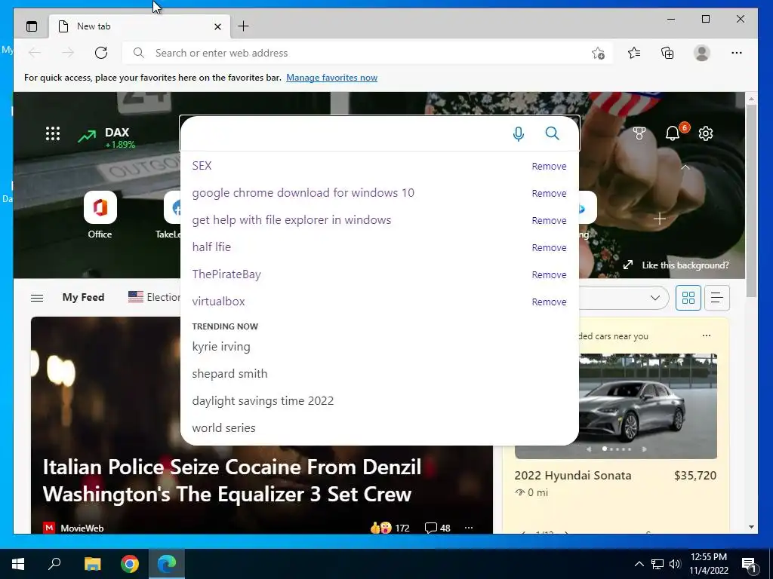
Task: Click the Manage favorites now link
Action: pos(332,78)
